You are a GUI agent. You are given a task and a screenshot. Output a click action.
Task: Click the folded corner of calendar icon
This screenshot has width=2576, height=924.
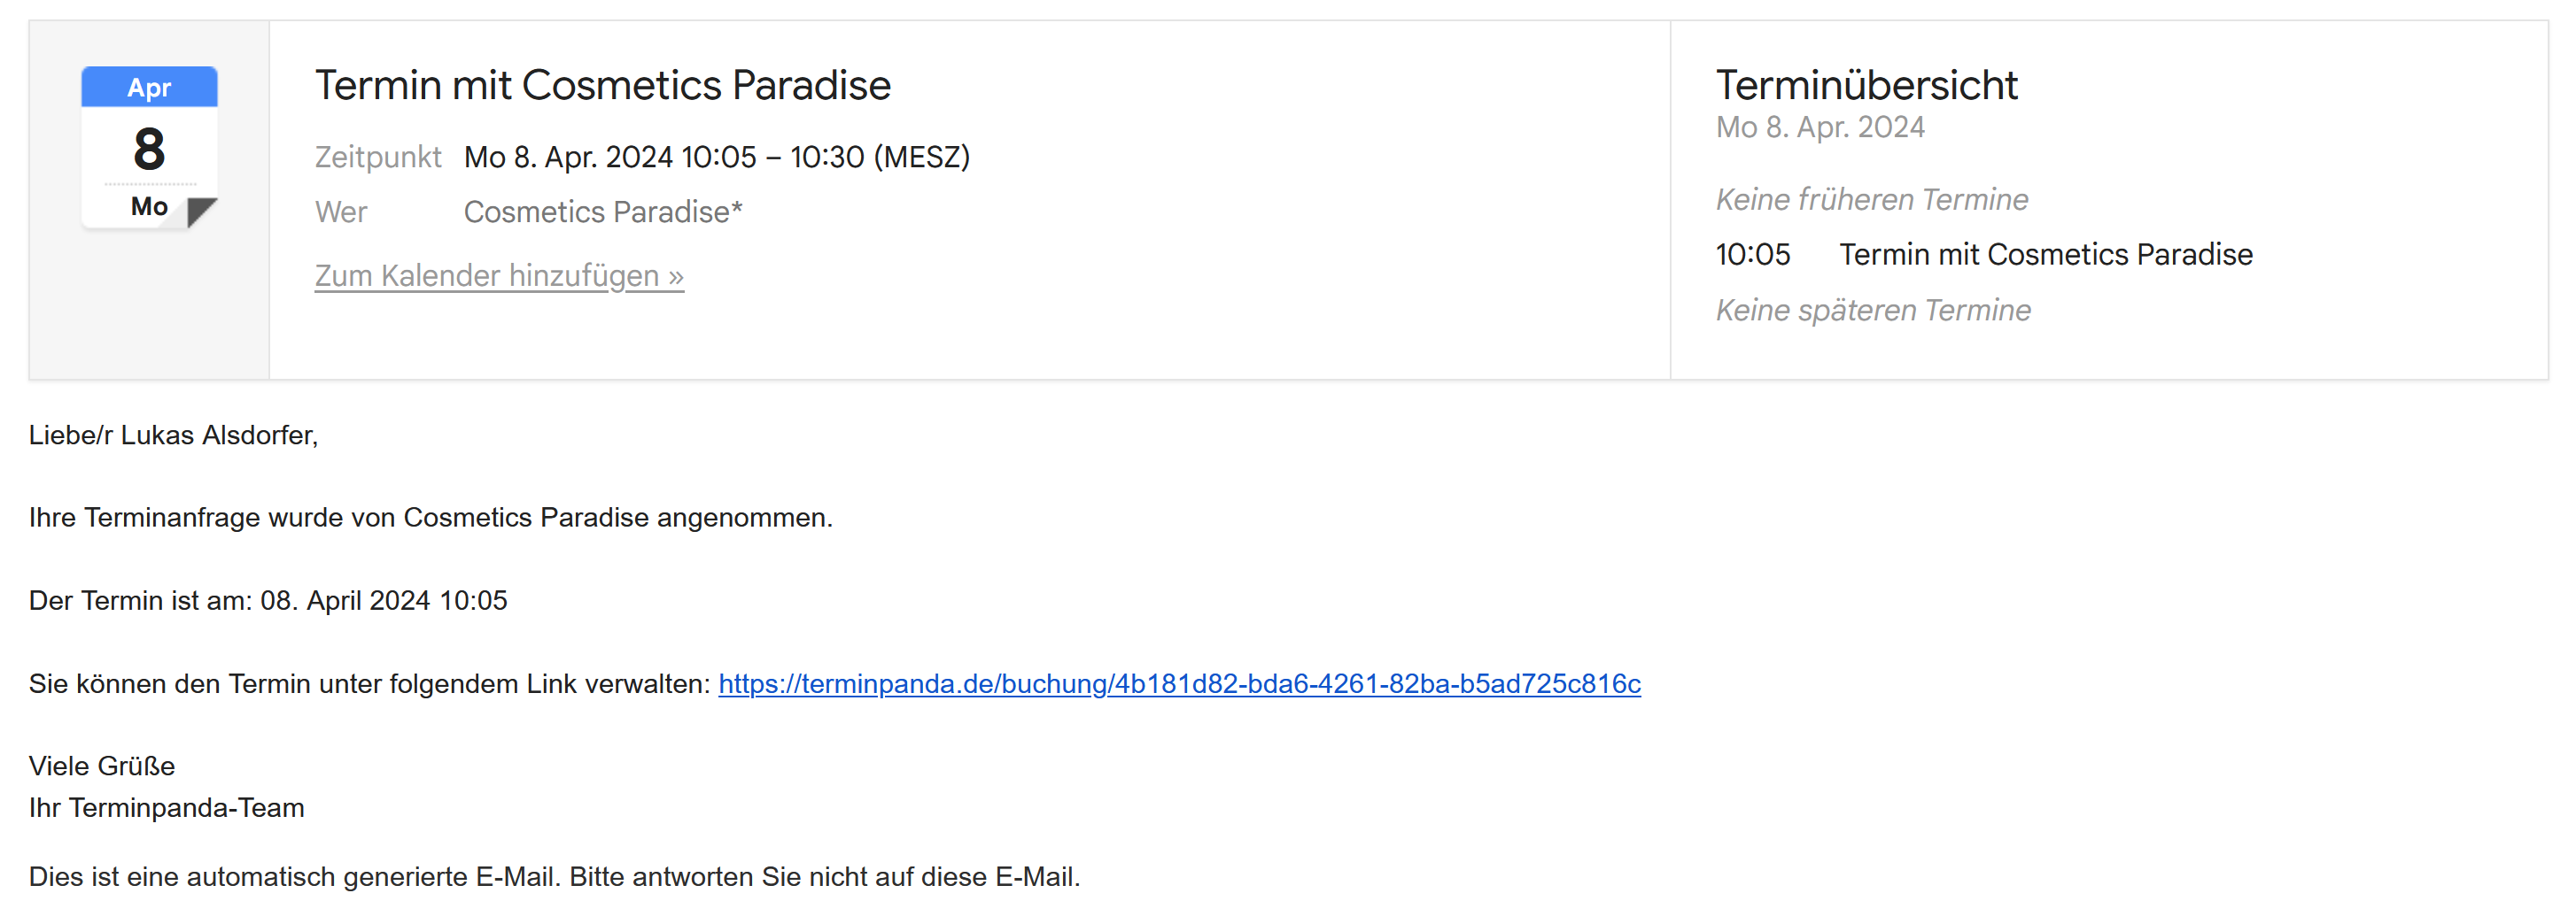tap(201, 212)
